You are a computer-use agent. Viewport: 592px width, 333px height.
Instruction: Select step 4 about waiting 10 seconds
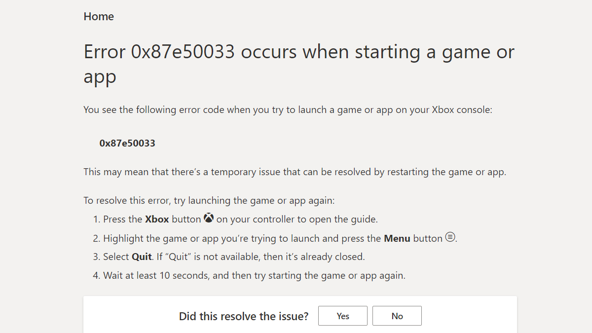[252, 275]
